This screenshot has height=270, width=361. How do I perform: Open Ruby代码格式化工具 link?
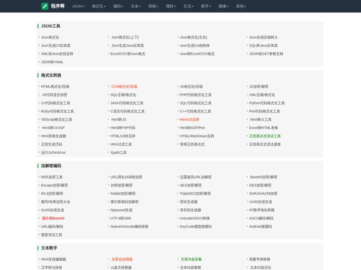click(x=57, y=111)
